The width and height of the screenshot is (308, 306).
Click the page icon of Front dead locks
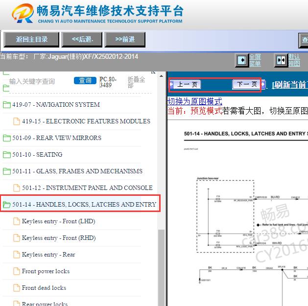pyautogui.click(x=17, y=288)
